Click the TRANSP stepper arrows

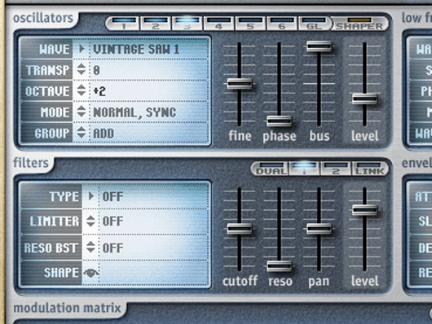pyautogui.click(x=82, y=69)
